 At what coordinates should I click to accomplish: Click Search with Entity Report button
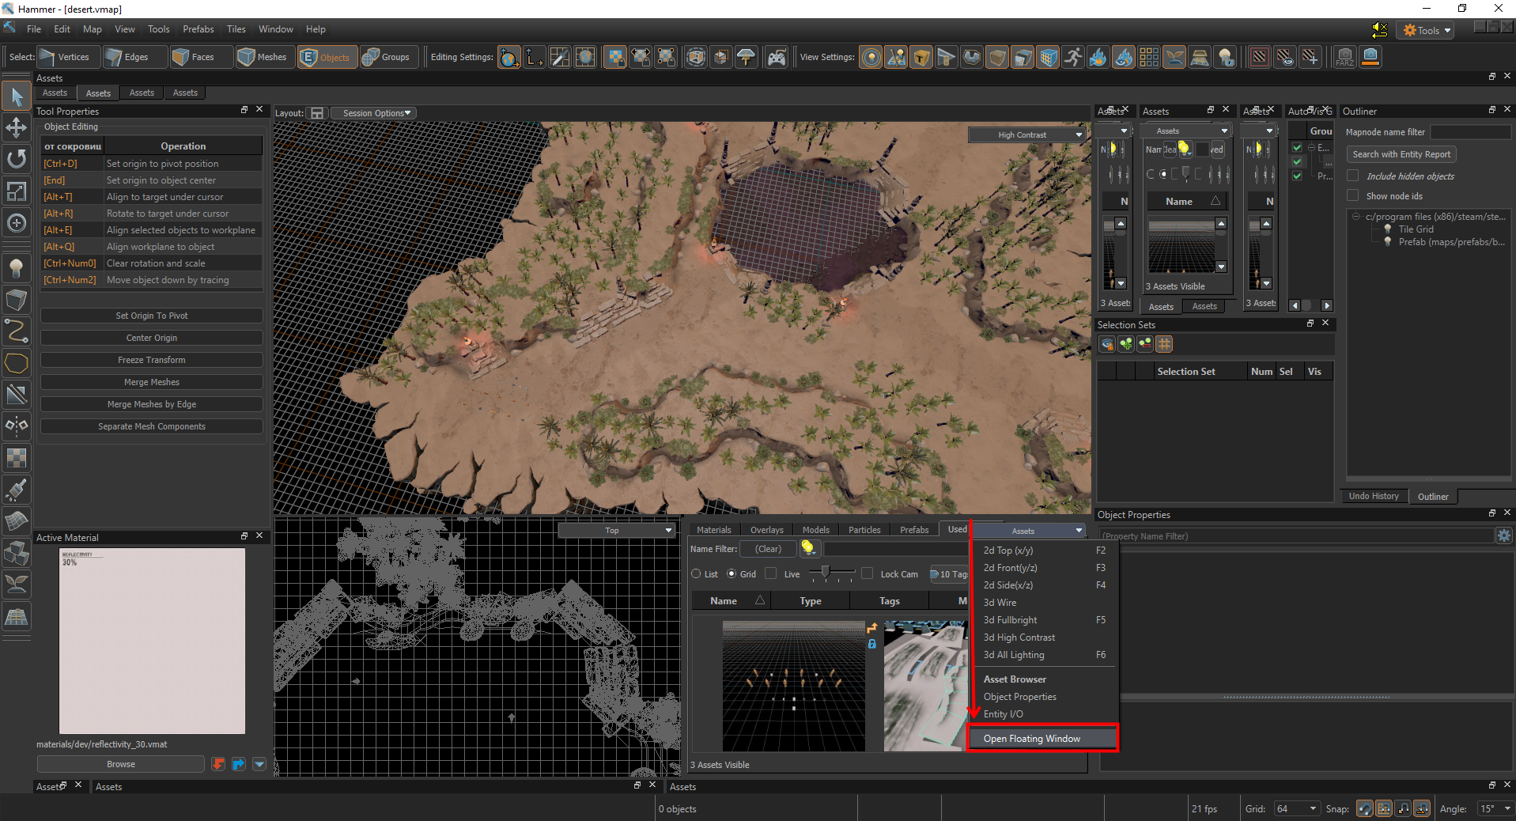1401,154
